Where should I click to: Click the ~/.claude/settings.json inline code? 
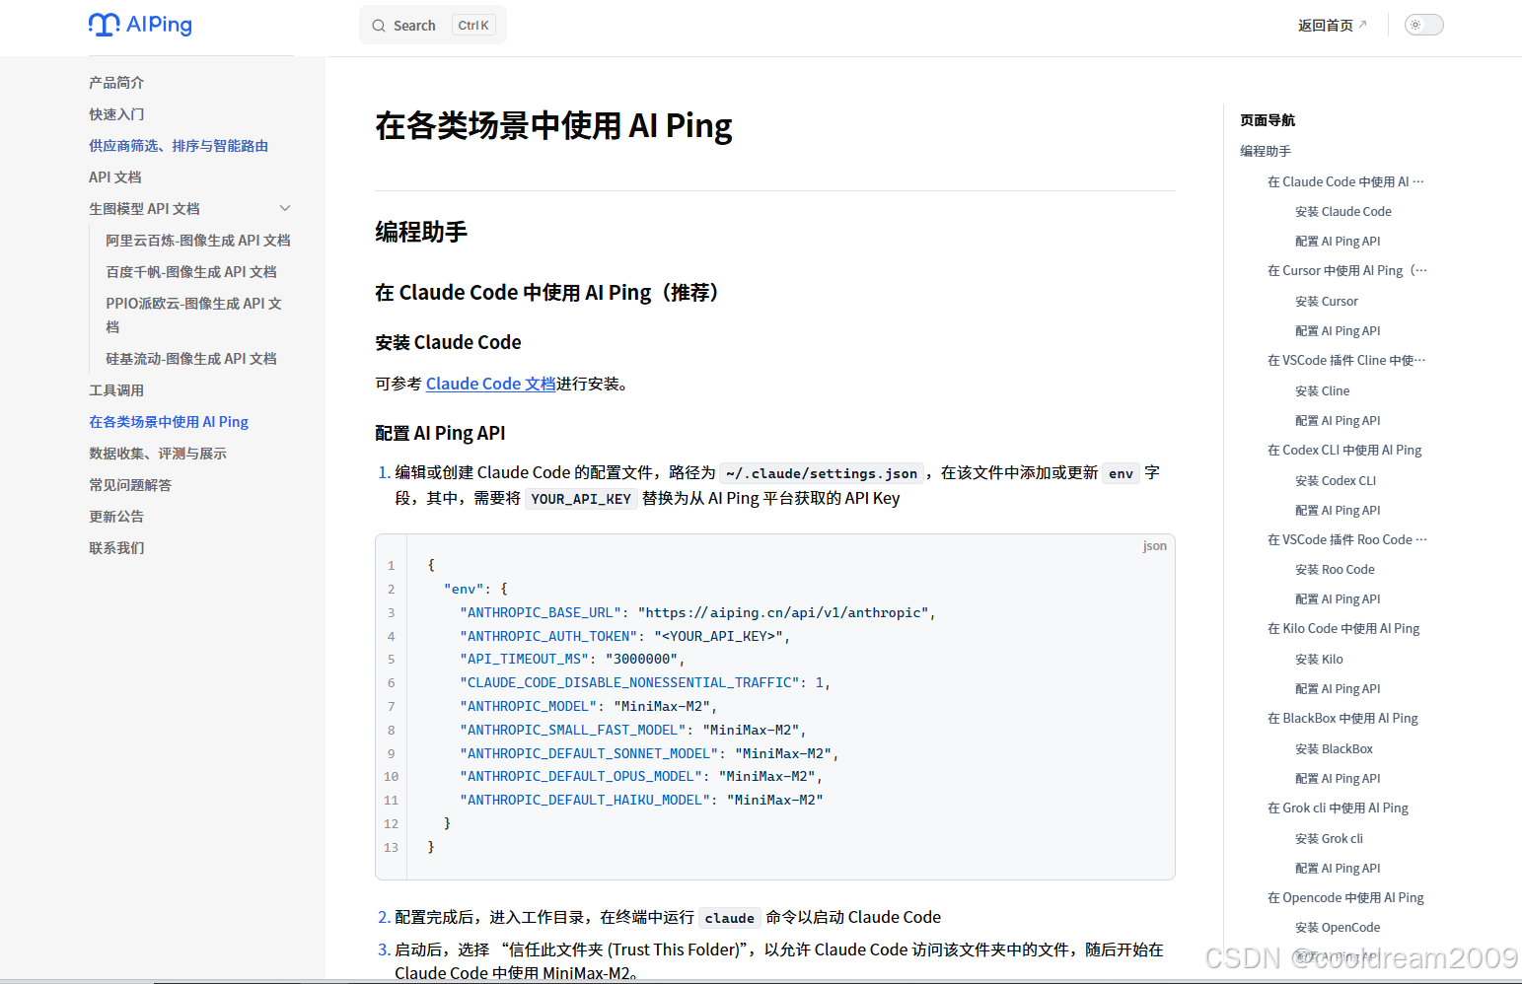(822, 473)
